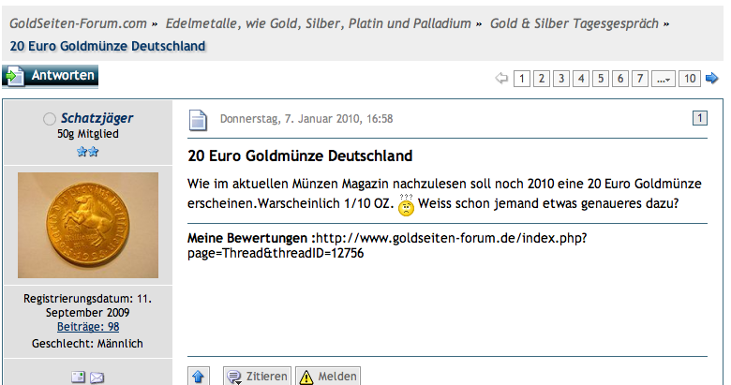Screen dimensions: 731x385
Task: Open page 6 of thread
Action: click(620, 79)
